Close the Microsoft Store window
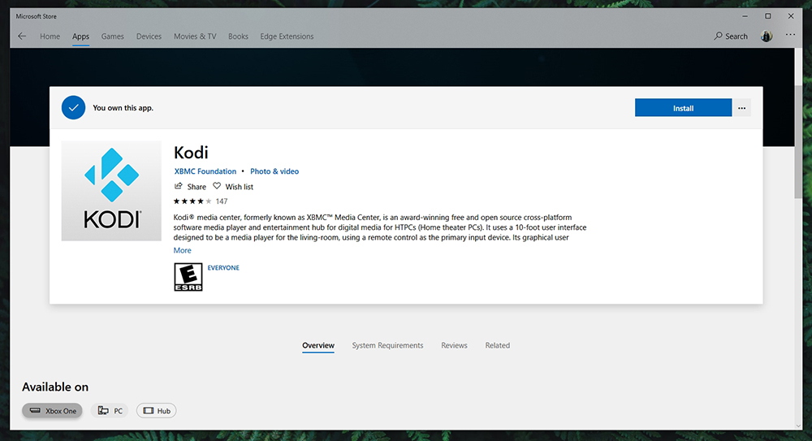 791,16
